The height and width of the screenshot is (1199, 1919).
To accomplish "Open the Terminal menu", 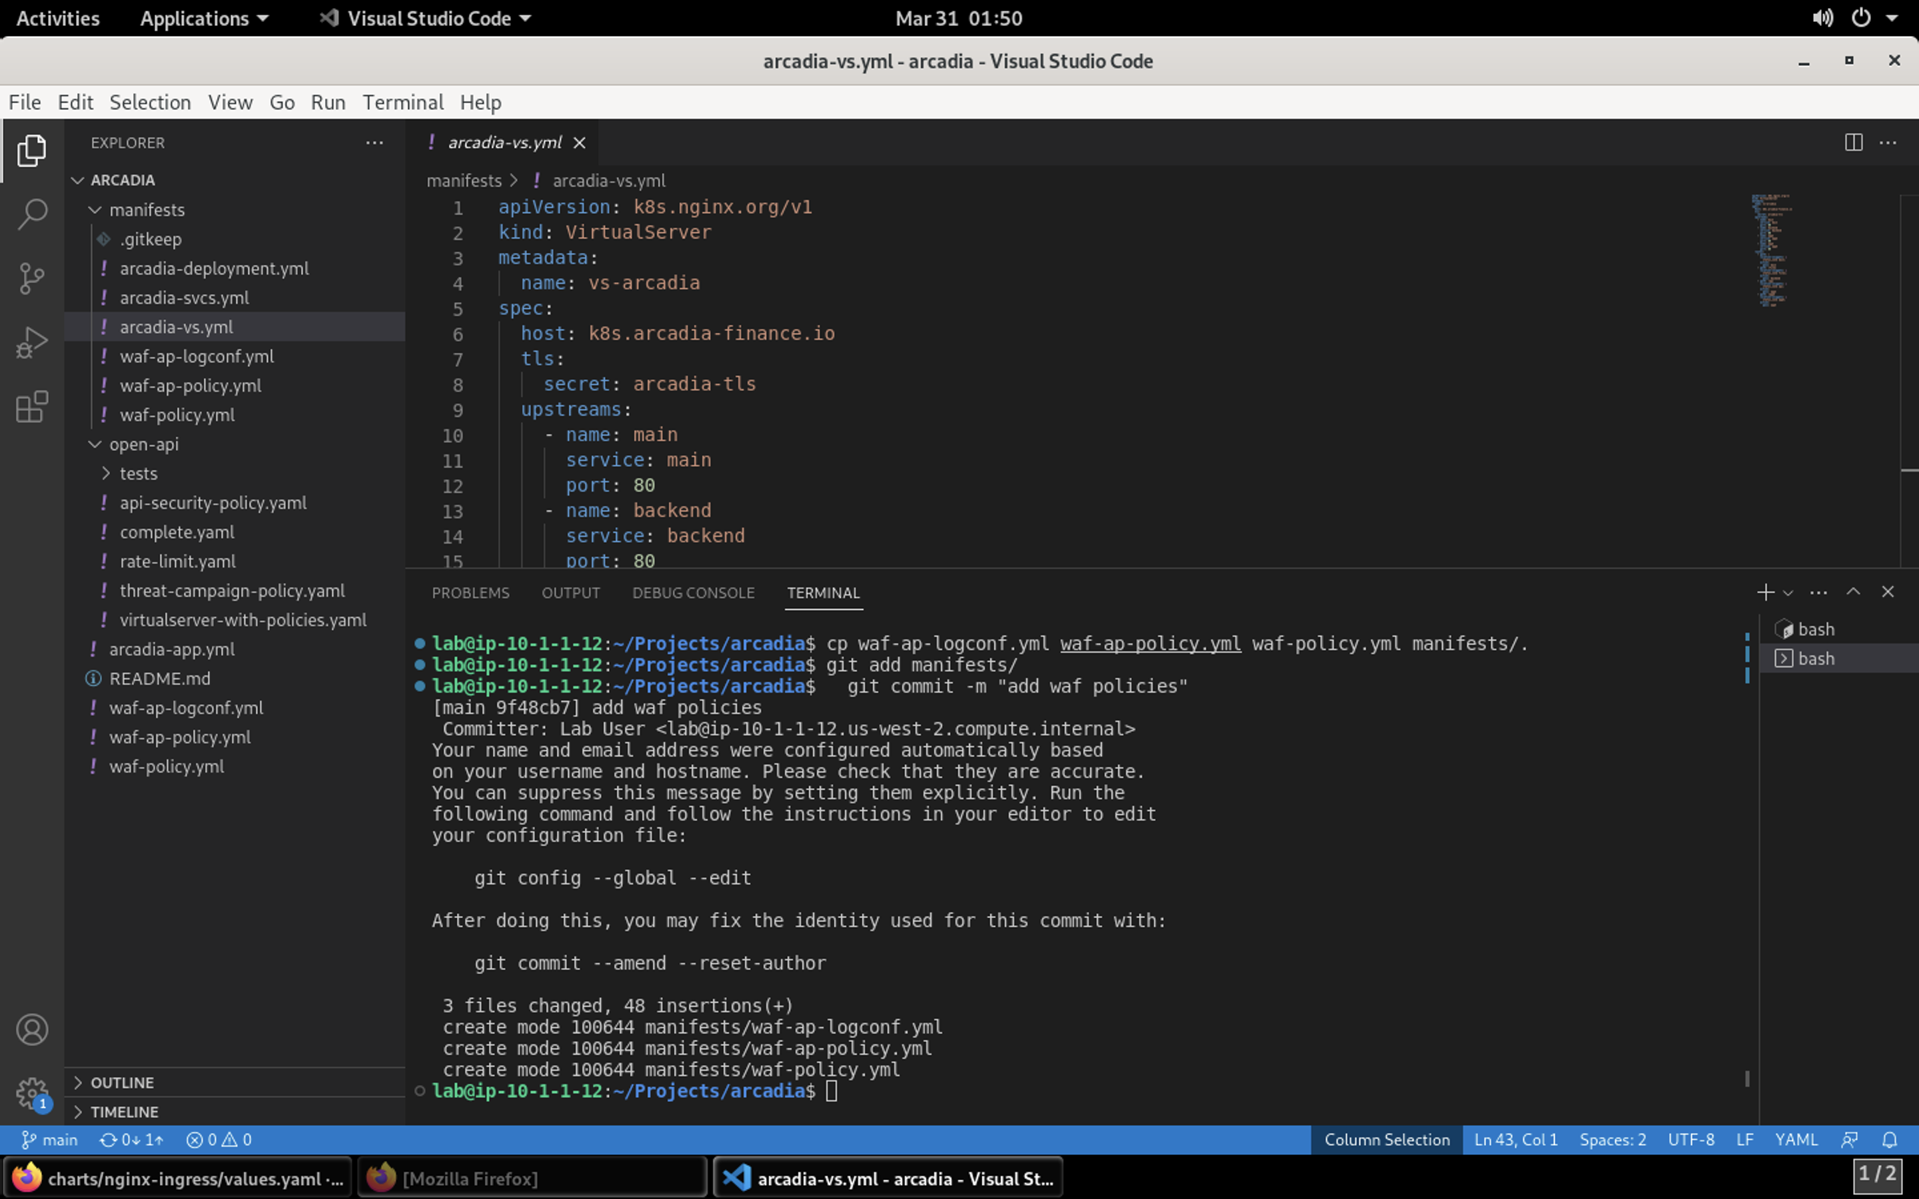I will click(403, 103).
